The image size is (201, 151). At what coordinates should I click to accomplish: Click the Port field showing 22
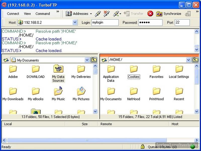182,22
